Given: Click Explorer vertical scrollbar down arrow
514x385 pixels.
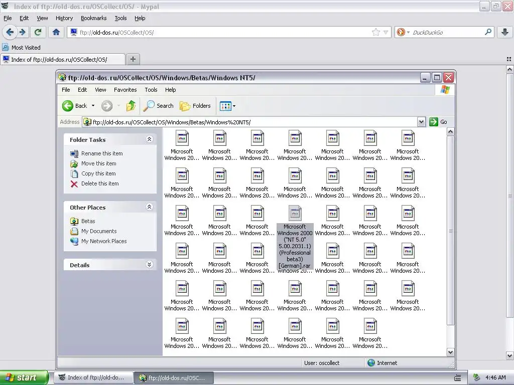Looking at the screenshot, I should tap(450, 352).
